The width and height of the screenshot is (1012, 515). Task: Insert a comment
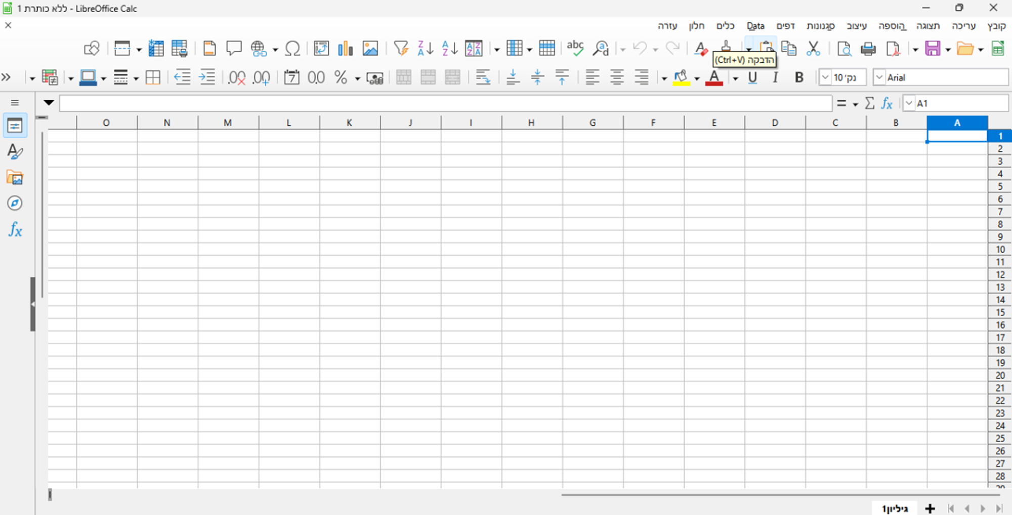[234, 49]
